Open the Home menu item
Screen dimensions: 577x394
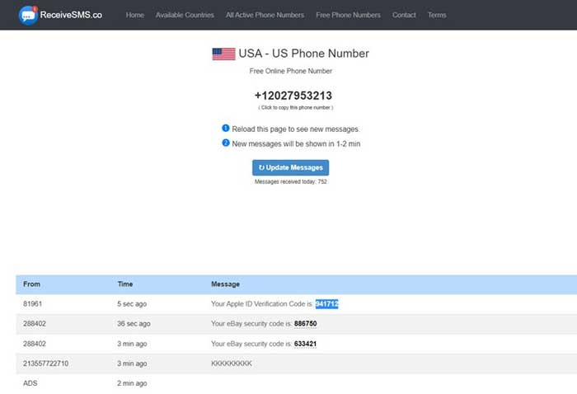point(135,15)
